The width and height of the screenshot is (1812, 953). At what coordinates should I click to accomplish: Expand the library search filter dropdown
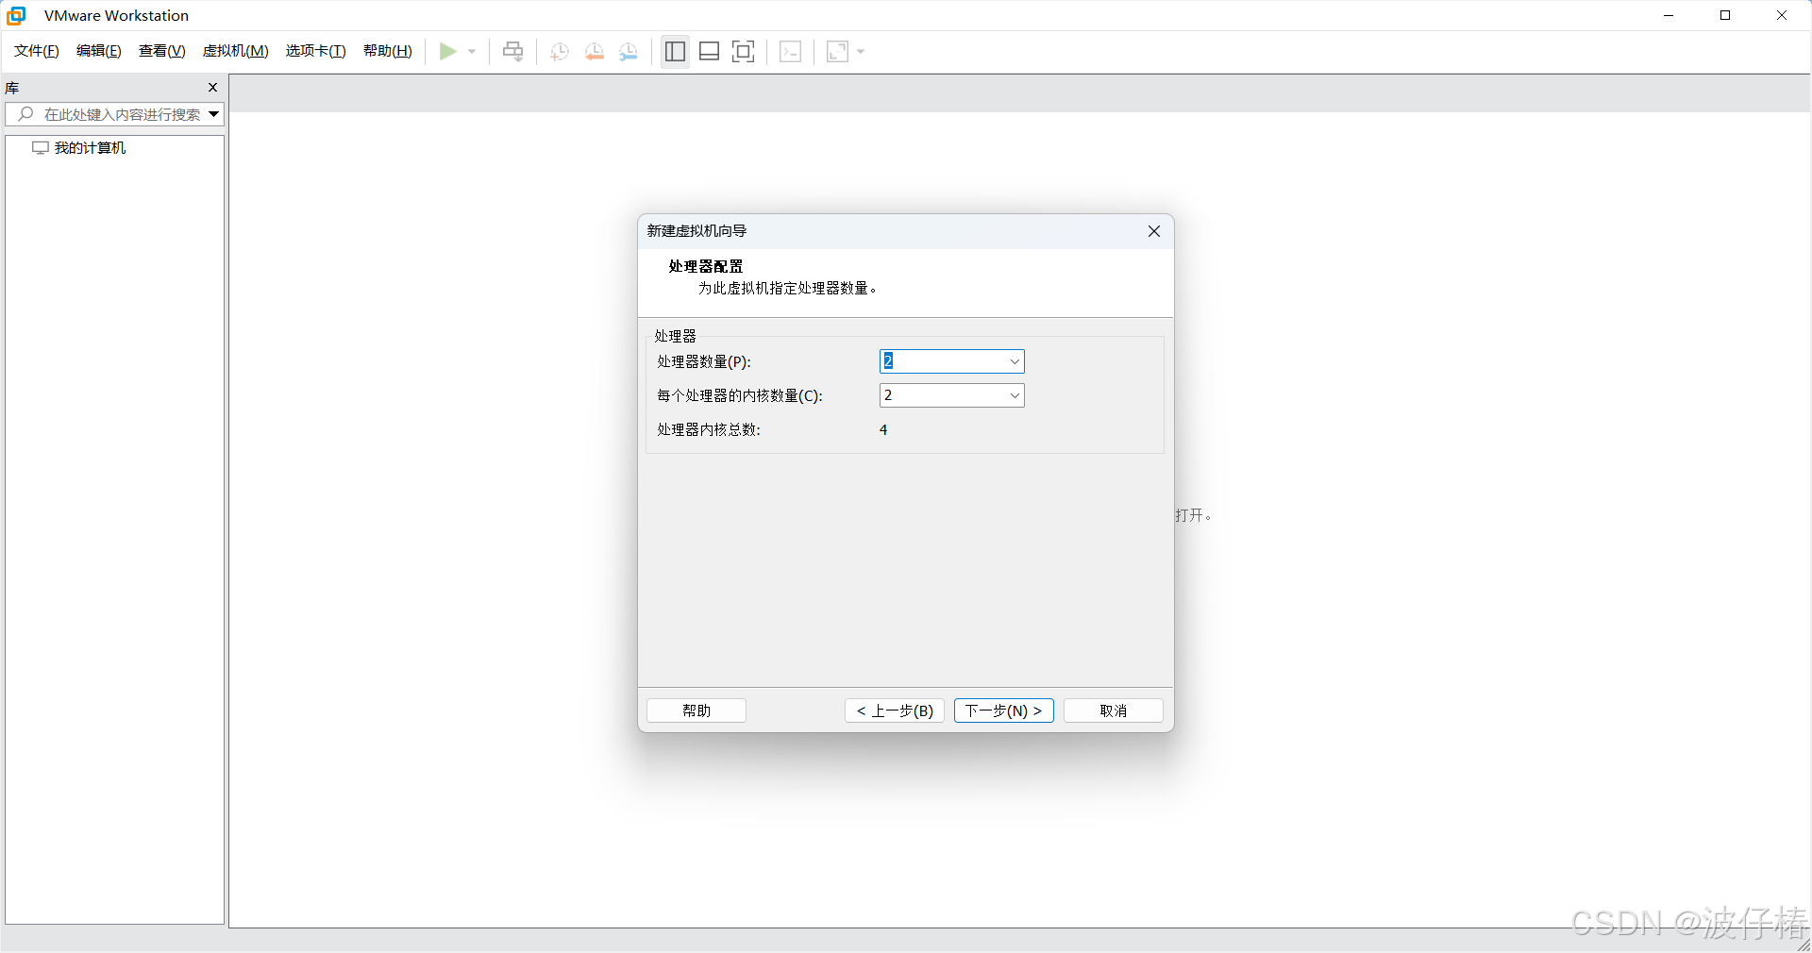[212, 114]
